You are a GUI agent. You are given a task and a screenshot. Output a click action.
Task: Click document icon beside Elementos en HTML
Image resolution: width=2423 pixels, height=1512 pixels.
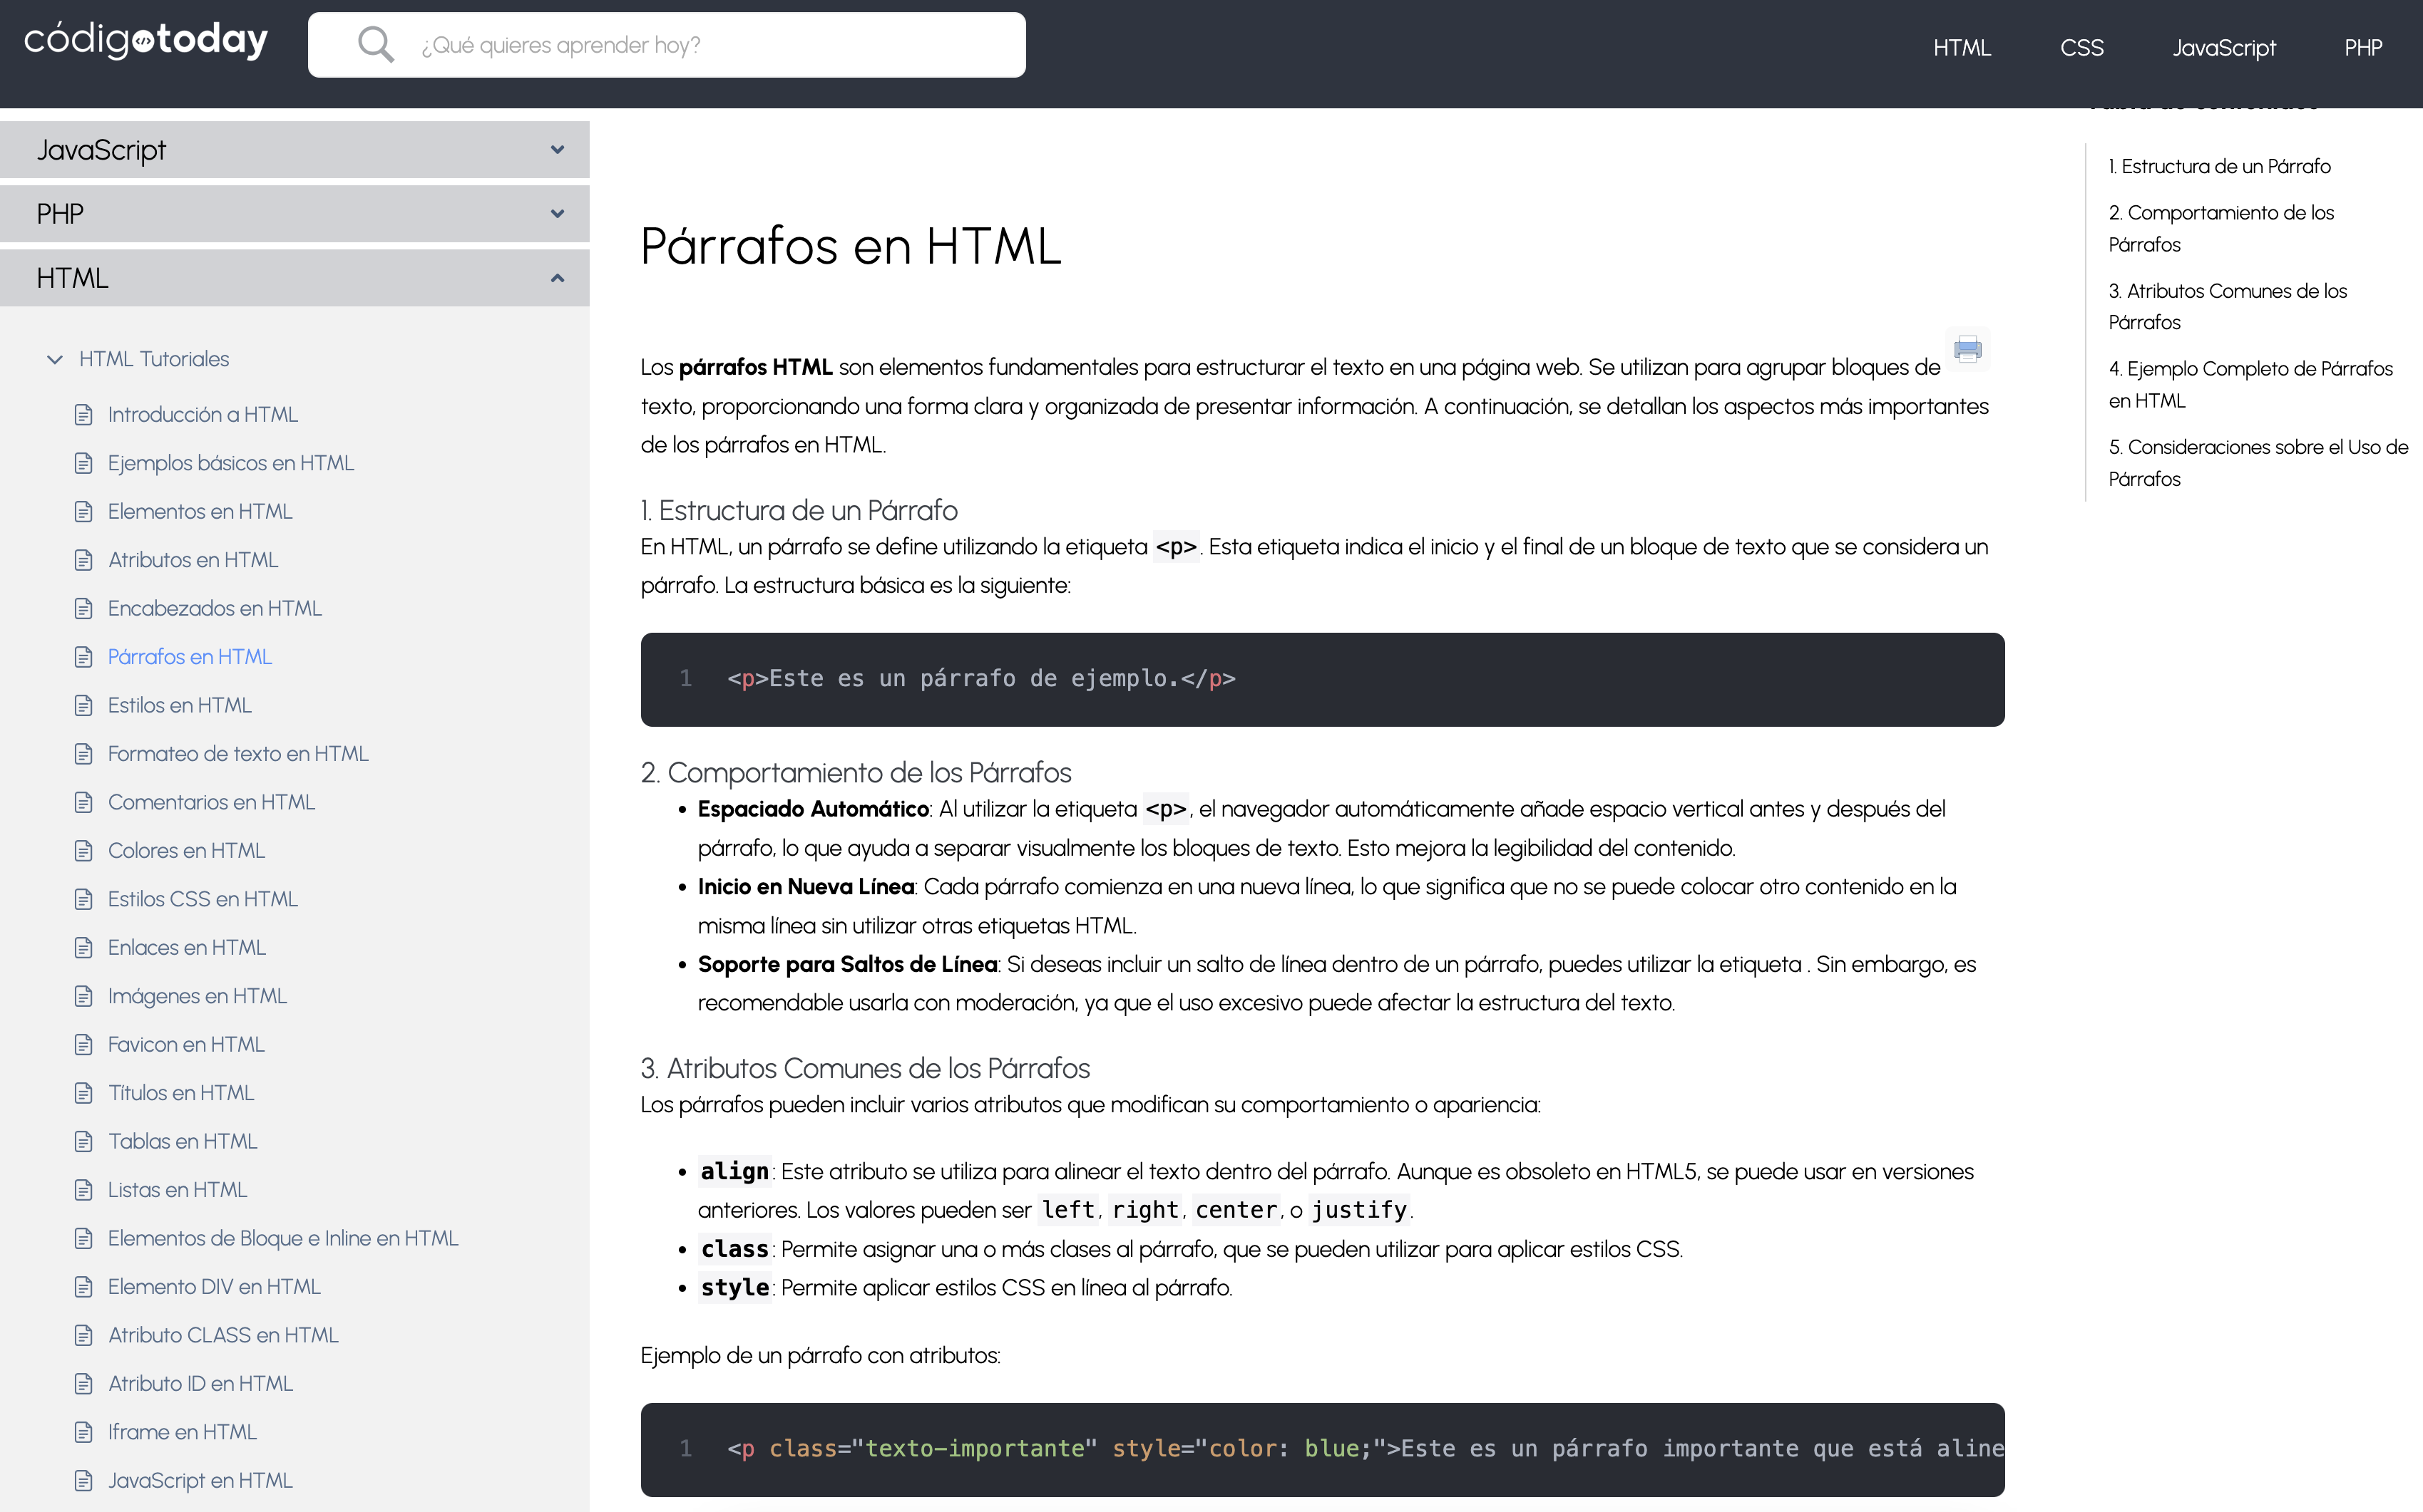pyautogui.click(x=84, y=512)
